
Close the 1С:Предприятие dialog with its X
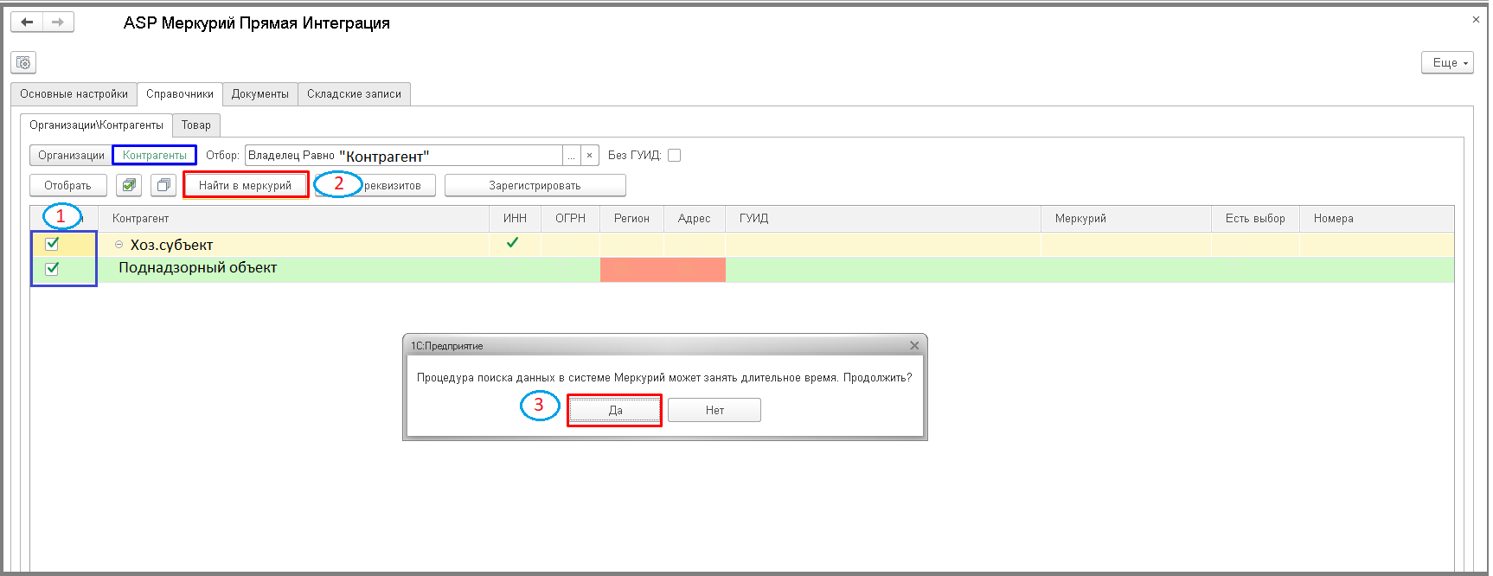[x=914, y=345]
